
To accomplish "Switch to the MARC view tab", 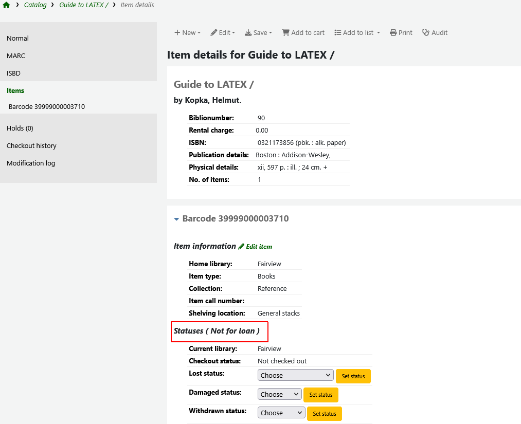I will point(16,56).
